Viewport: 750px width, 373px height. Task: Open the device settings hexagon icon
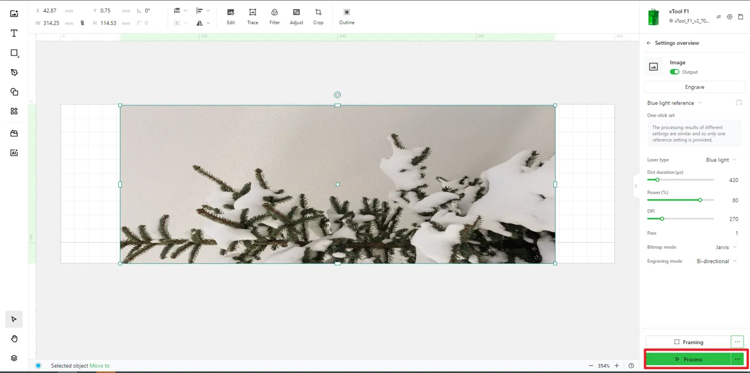point(730,17)
